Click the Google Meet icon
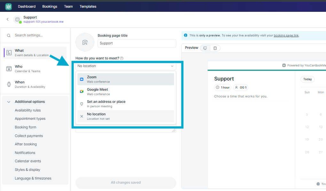The image size is (326, 191). [x=82, y=92]
